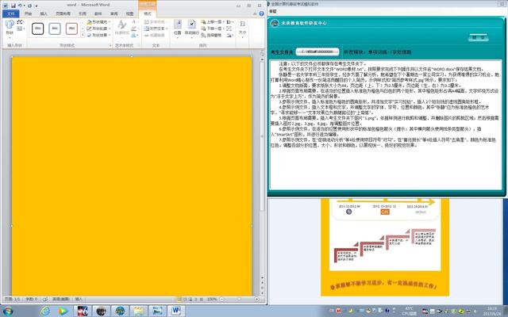Switch to the Mailings ribbon tab

click(x=98, y=13)
